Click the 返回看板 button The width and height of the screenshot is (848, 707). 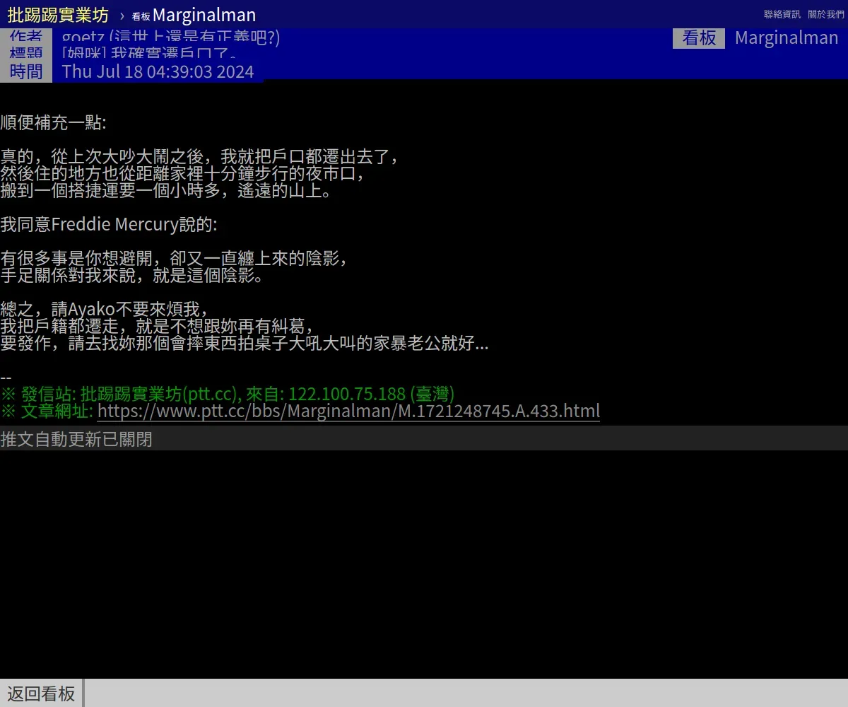41,694
